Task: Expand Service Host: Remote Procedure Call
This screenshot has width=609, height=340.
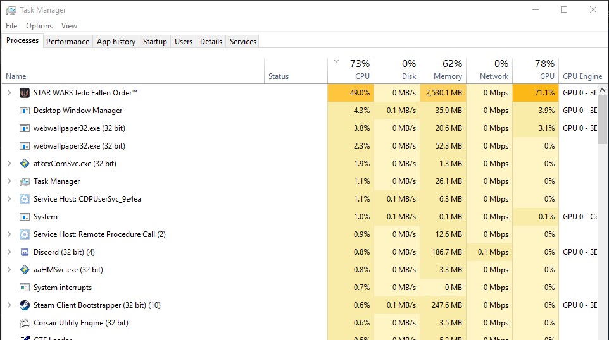Action: tap(9, 234)
